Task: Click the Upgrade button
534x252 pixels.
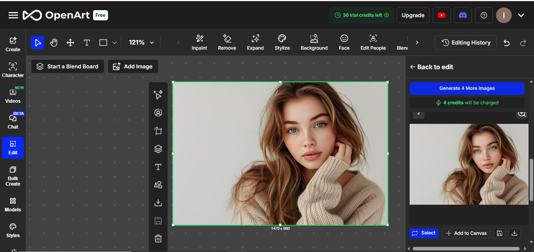Action: coord(413,15)
